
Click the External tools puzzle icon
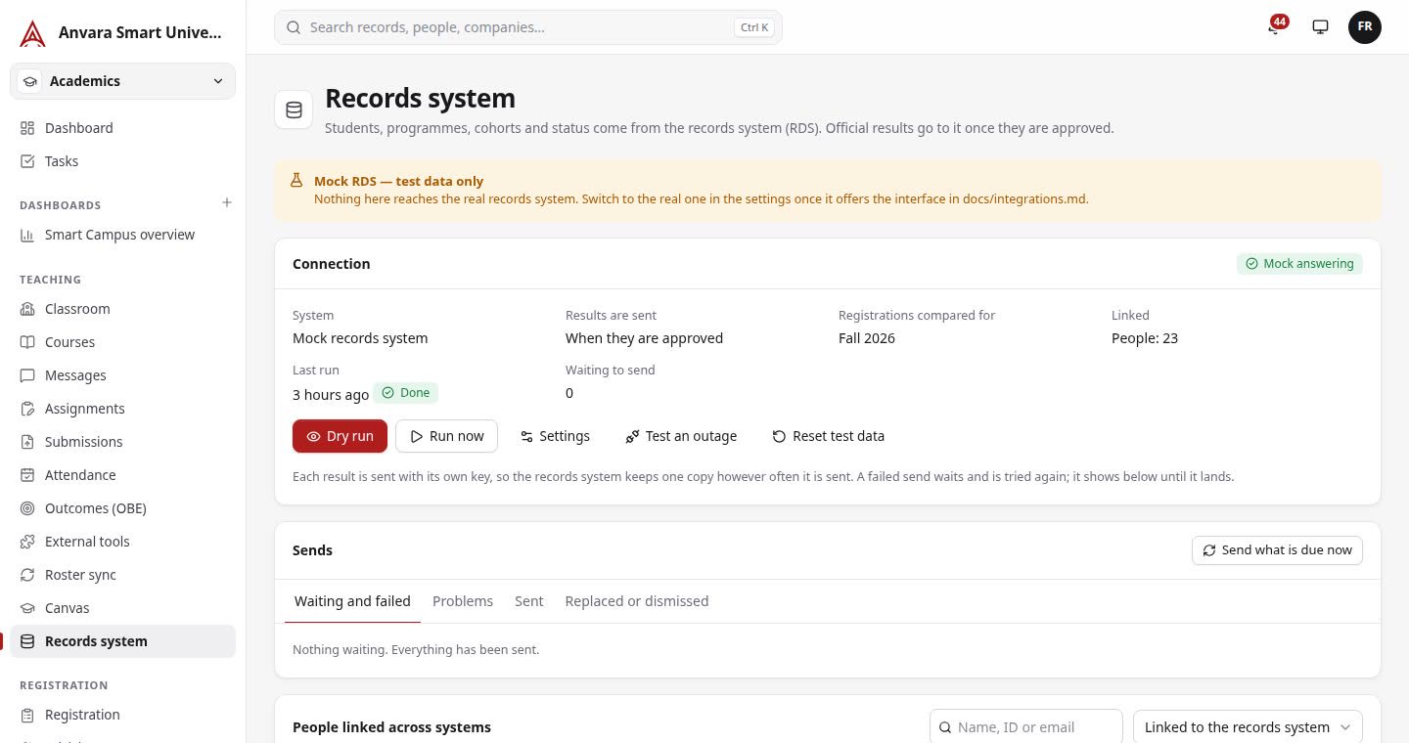coord(27,542)
